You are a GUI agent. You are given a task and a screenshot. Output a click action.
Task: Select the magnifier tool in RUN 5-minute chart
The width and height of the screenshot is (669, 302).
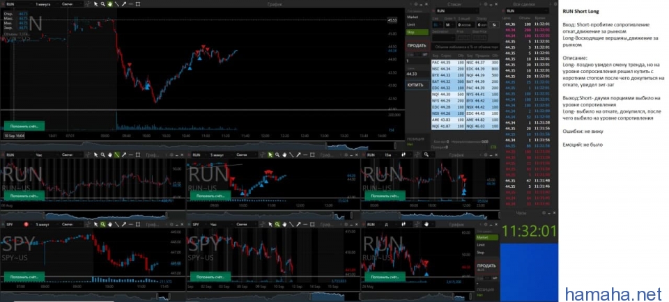click(x=277, y=154)
